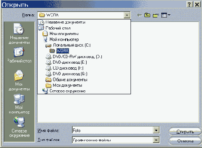Screen dimensions: 202x148
Task: Select Общие документы in dropdown list
Action: point(66,80)
